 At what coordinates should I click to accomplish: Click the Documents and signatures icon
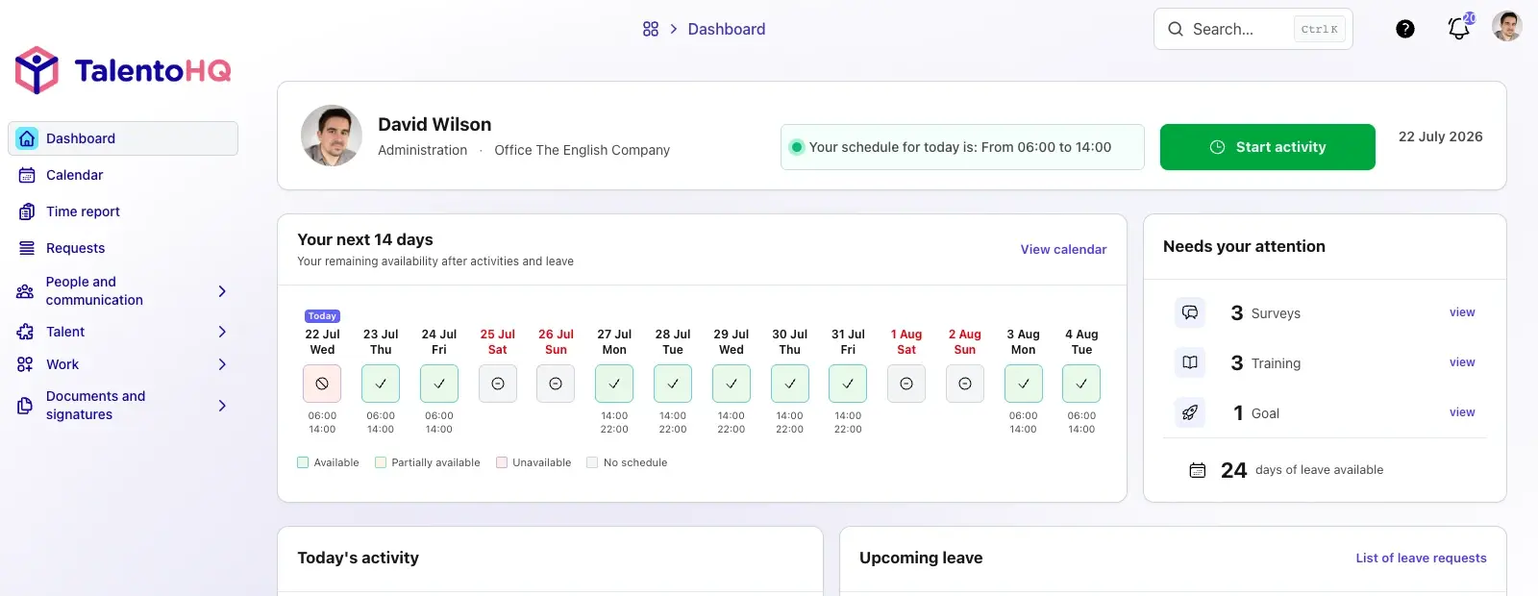pyautogui.click(x=25, y=406)
